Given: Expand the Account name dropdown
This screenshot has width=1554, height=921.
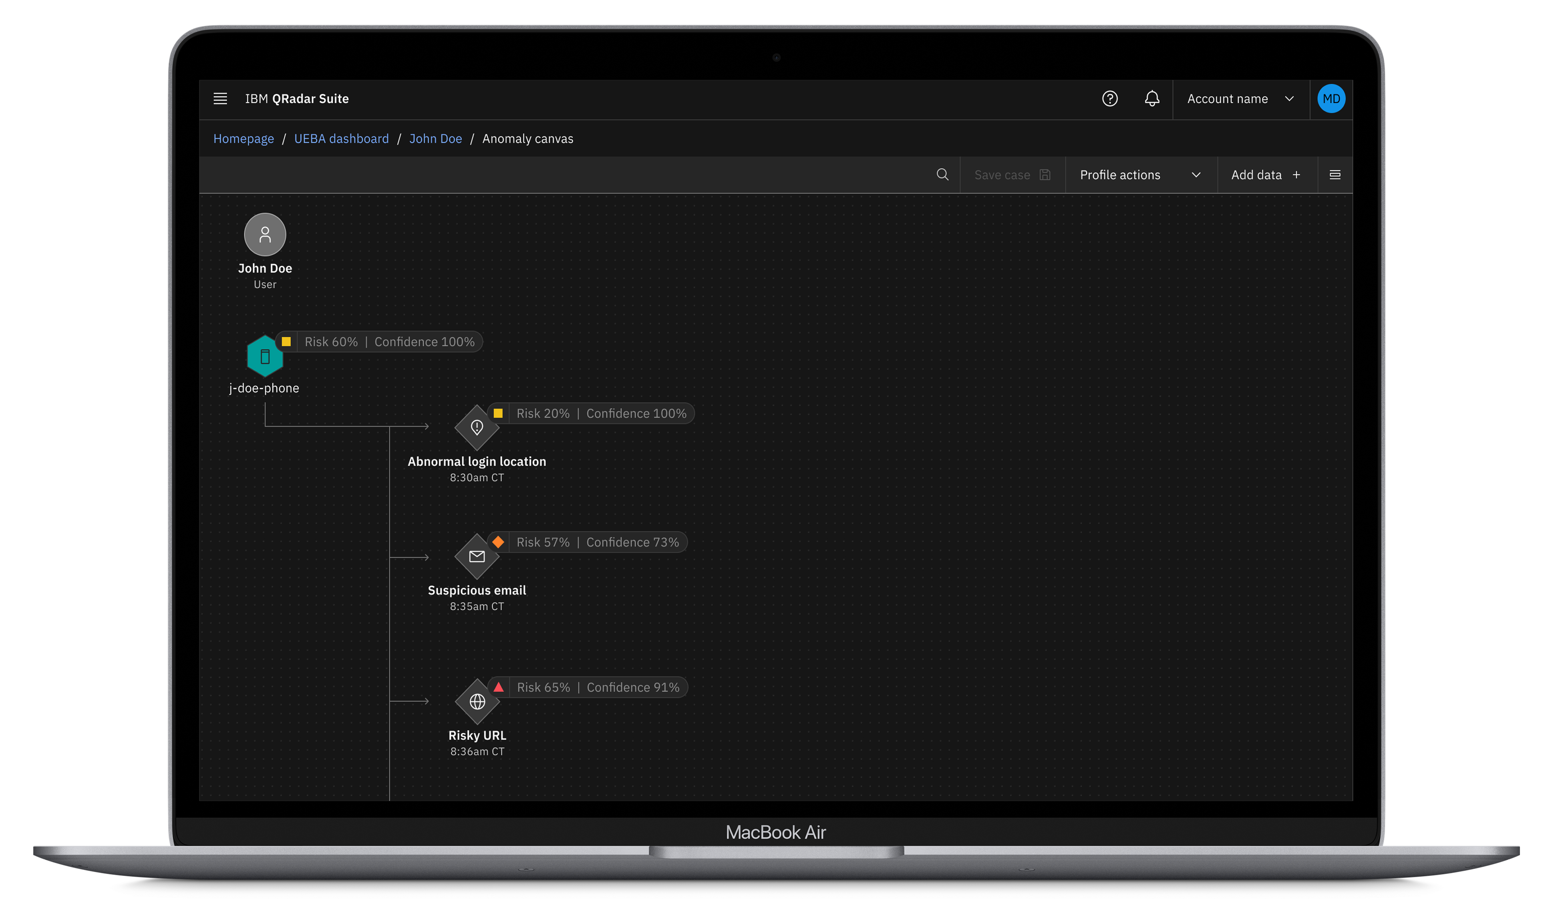Looking at the screenshot, I should point(1240,99).
